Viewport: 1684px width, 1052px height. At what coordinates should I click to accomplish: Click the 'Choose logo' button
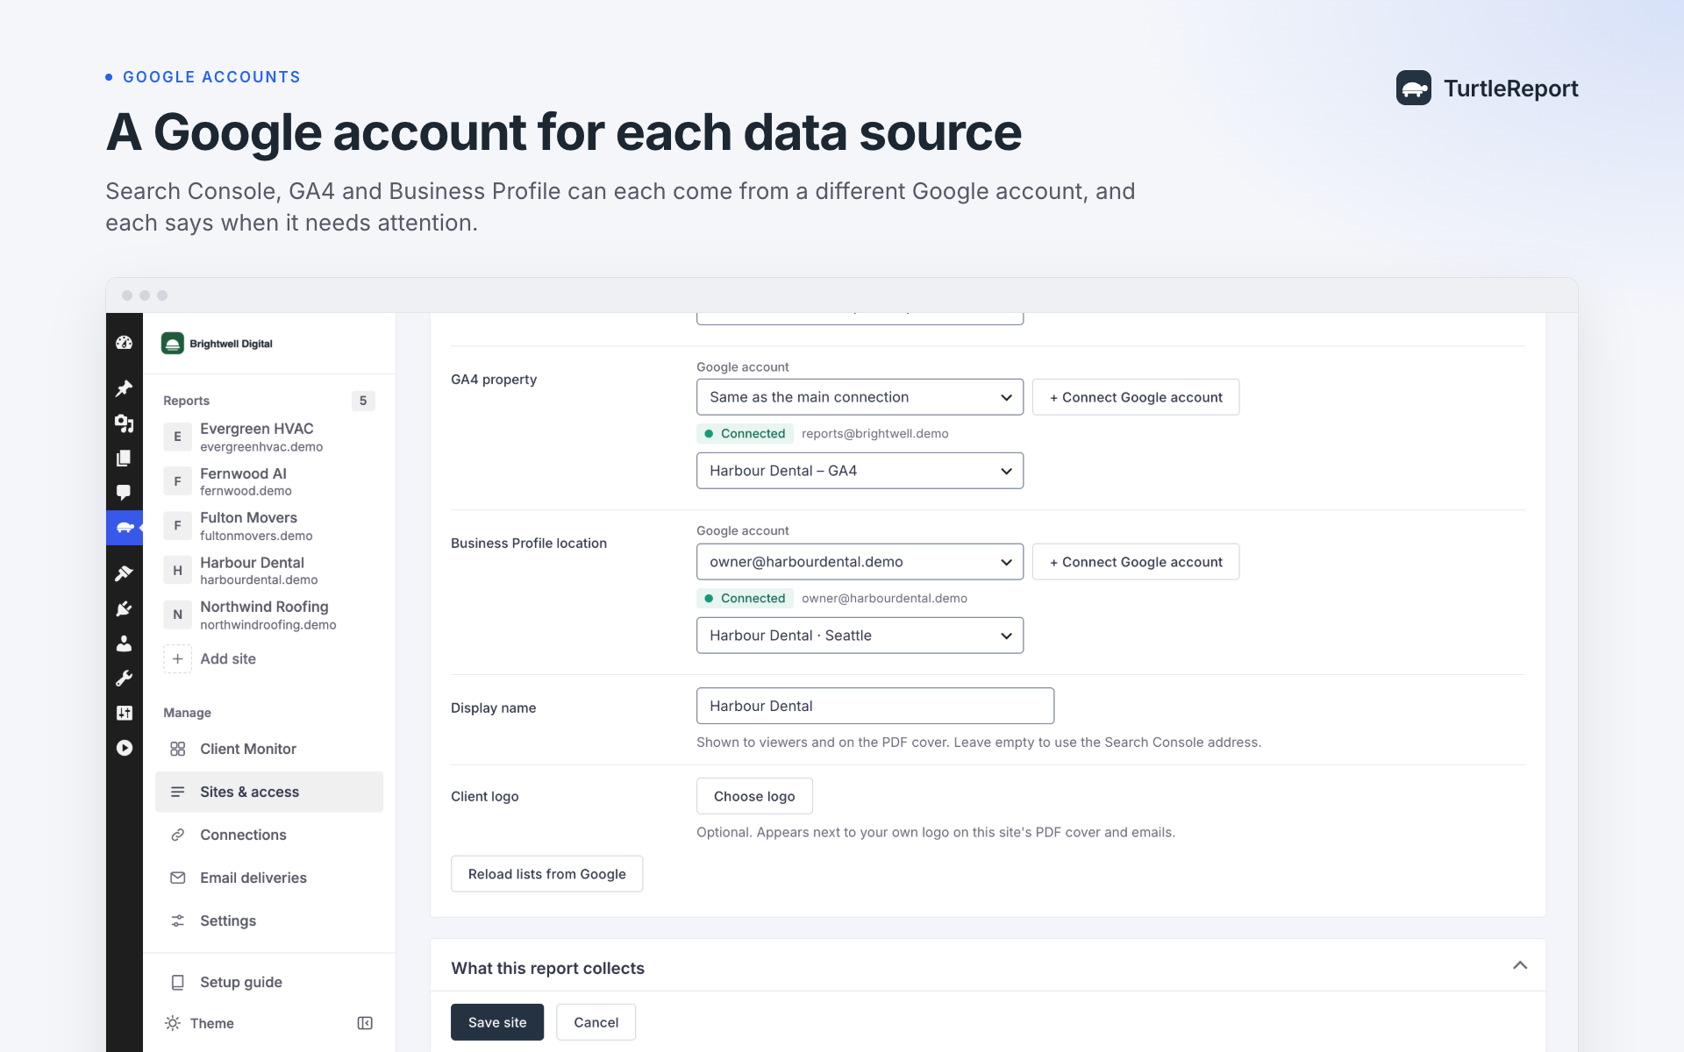754,796
